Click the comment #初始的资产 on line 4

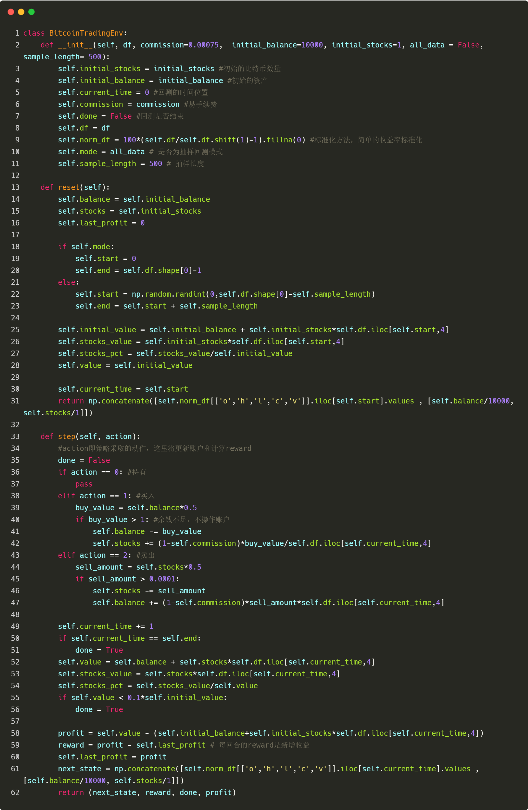tap(247, 81)
